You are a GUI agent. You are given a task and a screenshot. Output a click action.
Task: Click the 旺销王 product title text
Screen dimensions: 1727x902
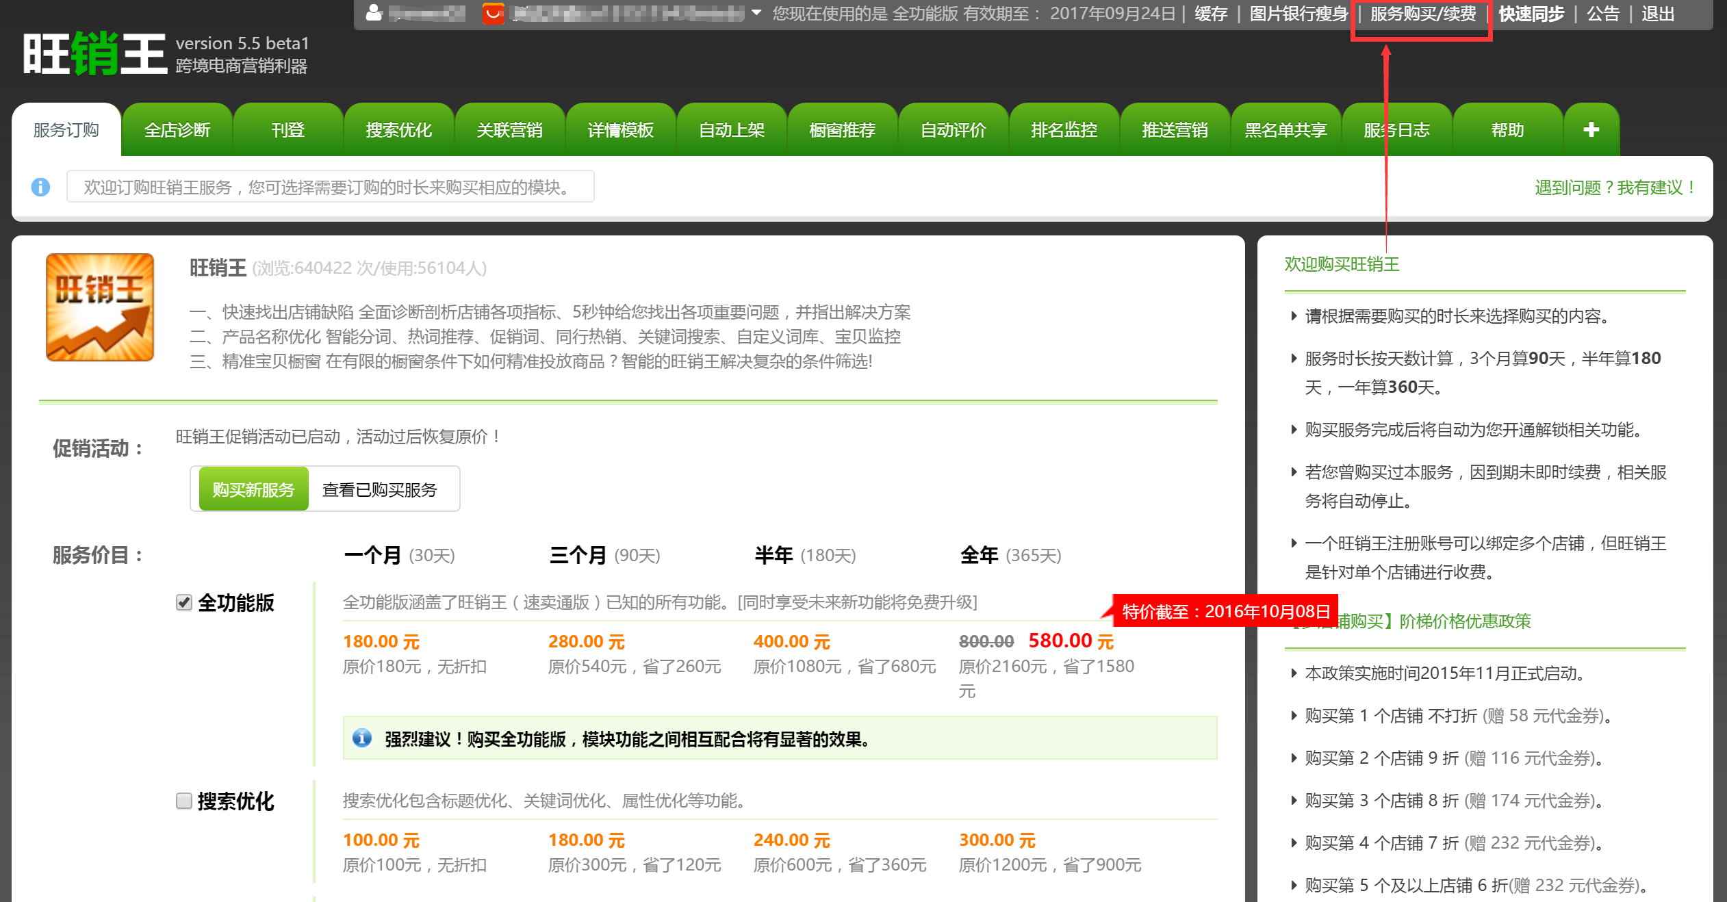[x=218, y=268]
